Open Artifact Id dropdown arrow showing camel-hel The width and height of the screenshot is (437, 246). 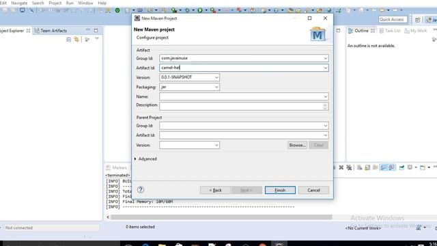pos(325,68)
